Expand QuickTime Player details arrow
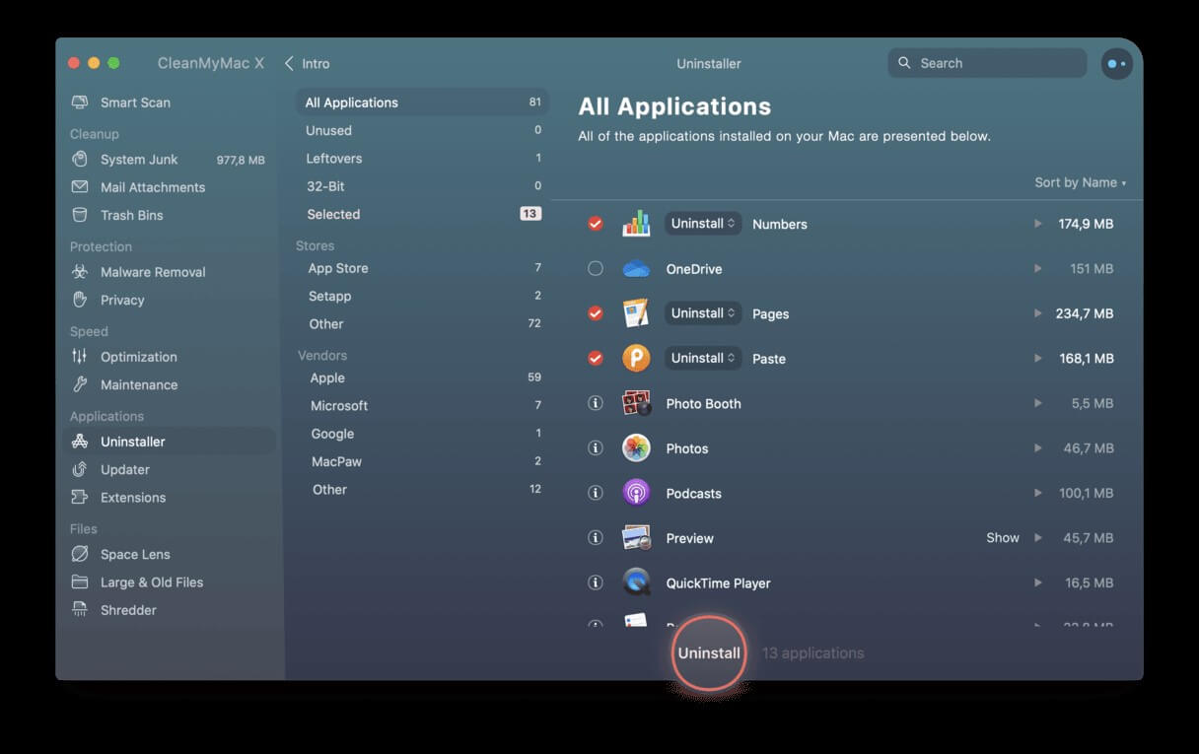 tap(1038, 583)
